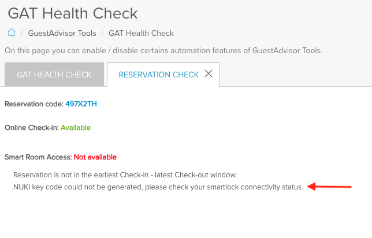
Task: Open the GuestAdvisor Tools breadcrumb link
Action: click(62, 34)
